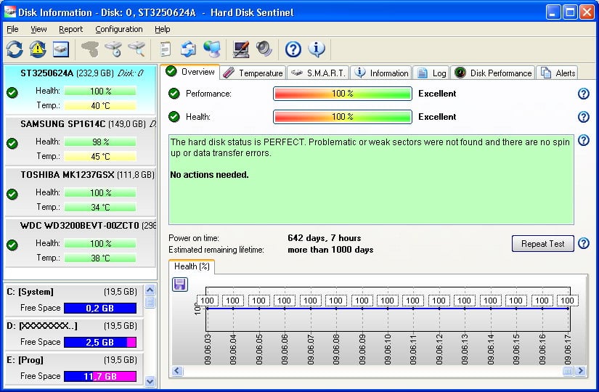Open the Configuration menu
The width and height of the screenshot is (599, 392).
click(118, 29)
